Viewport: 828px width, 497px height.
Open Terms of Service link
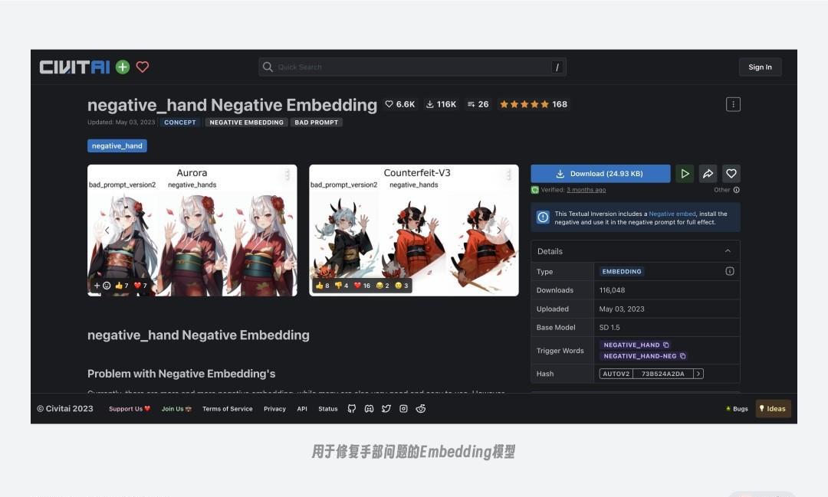228,409
